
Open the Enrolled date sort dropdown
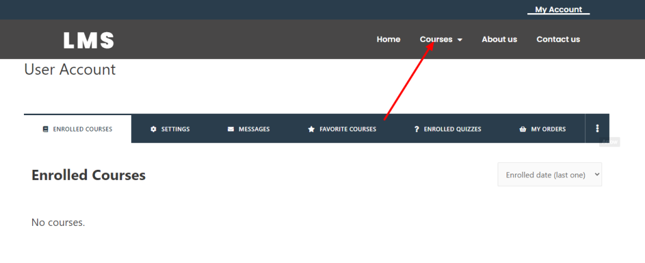coord(549,175)
